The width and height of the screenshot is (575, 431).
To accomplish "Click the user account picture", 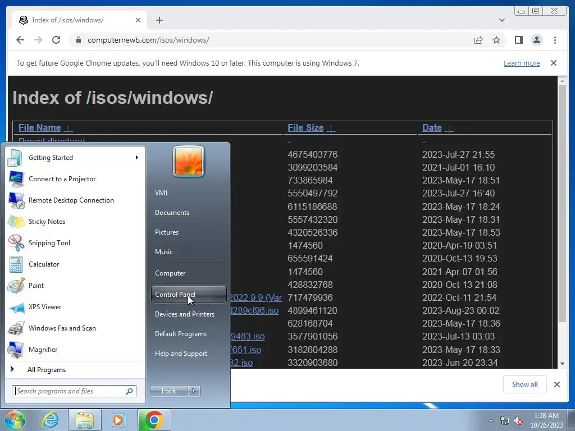I will [x=189, y=161].
